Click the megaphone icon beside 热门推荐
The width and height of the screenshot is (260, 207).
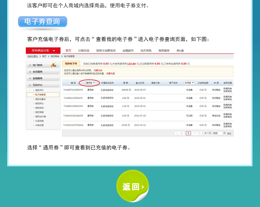[53, 65]
